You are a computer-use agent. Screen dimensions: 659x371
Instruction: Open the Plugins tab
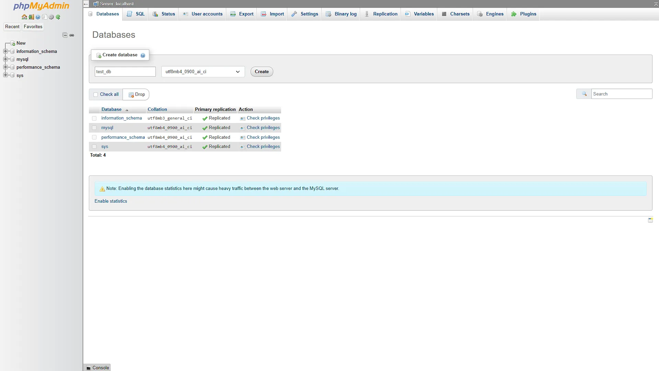tap(523, 14)
